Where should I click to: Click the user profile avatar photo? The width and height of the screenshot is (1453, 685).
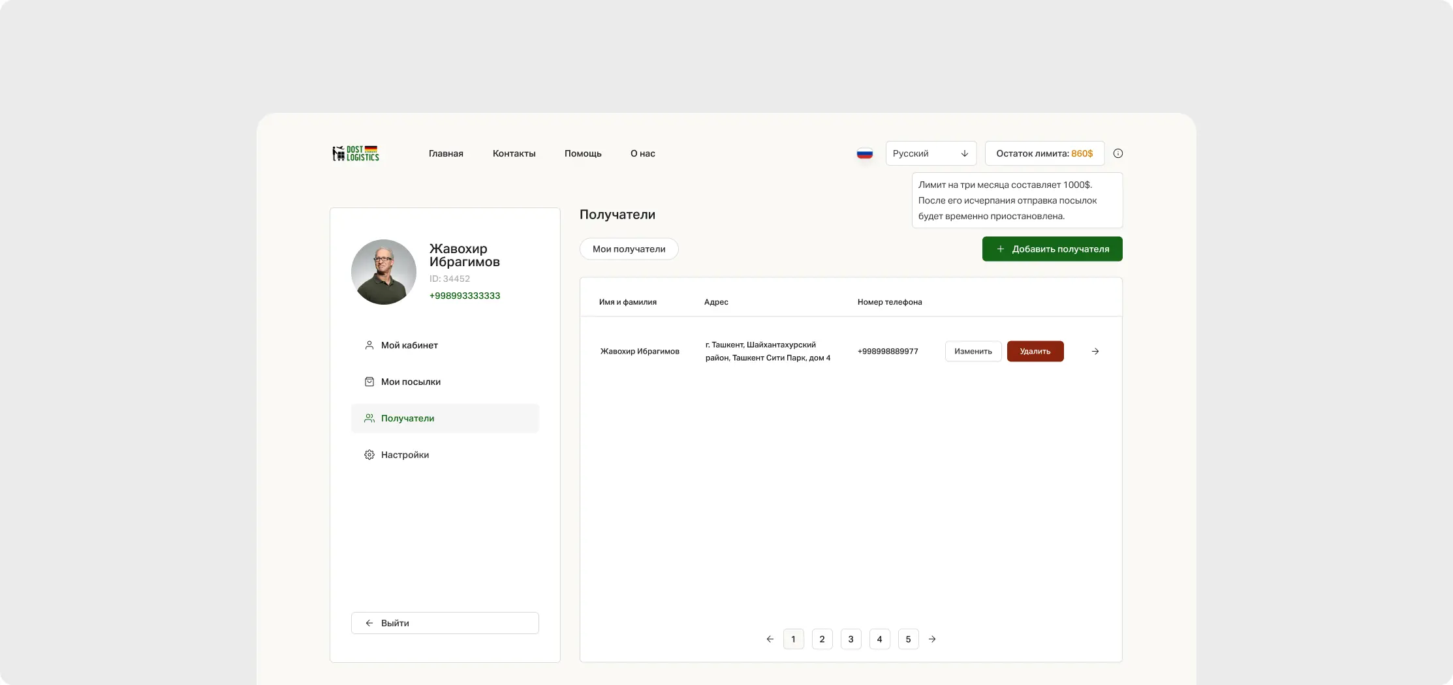pos(384,272)
